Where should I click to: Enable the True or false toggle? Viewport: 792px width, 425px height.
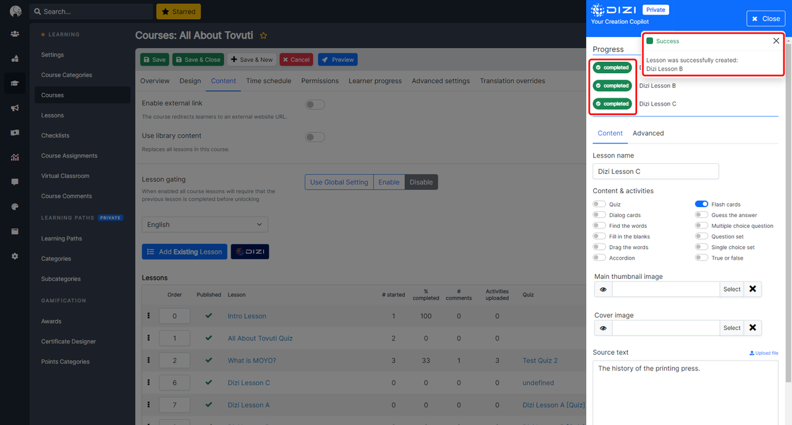point(702,258)
